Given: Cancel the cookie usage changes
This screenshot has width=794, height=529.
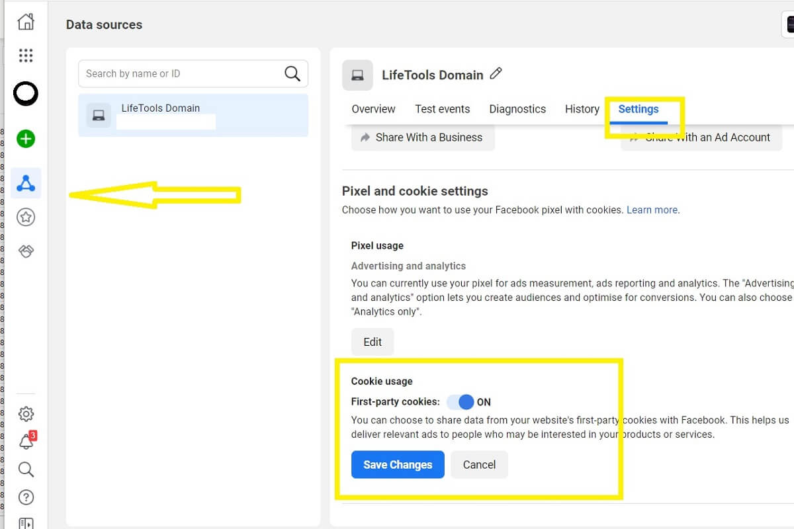Looking at the screenshot, I should point(479,465).
